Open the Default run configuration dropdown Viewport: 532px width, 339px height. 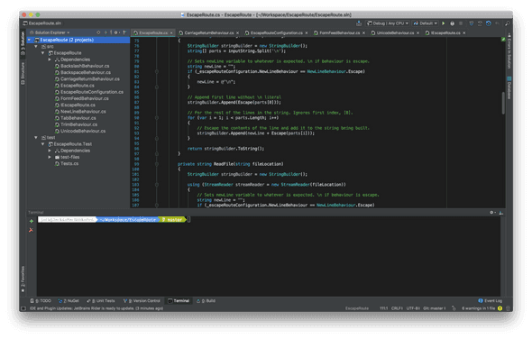coord(425,23)
